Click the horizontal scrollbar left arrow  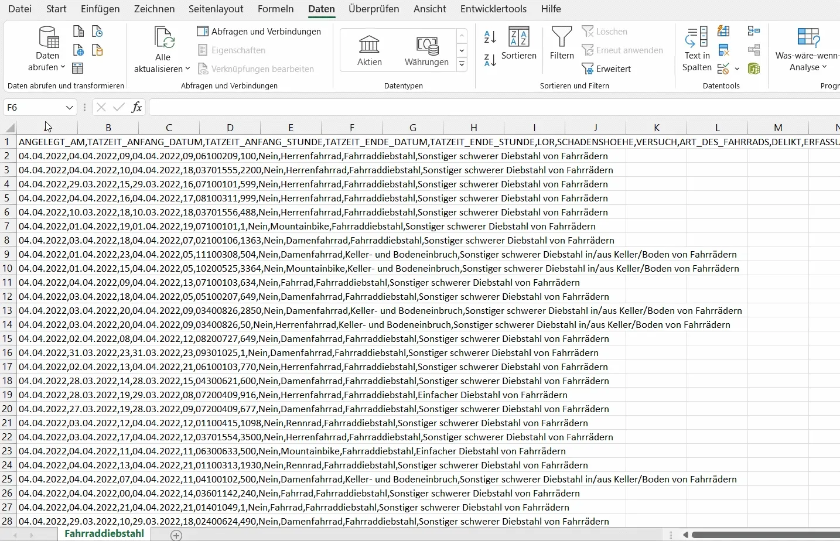coord(684,535)
